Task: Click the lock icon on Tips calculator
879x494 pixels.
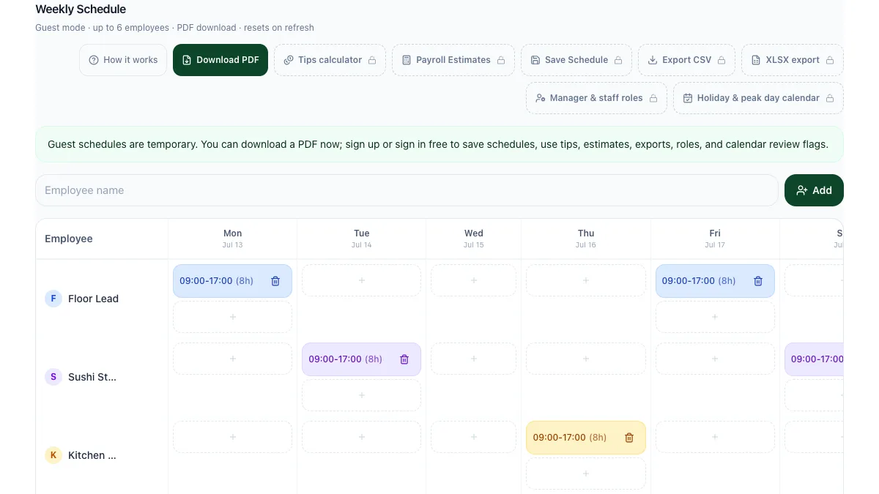Action: (x=372, y=60)
